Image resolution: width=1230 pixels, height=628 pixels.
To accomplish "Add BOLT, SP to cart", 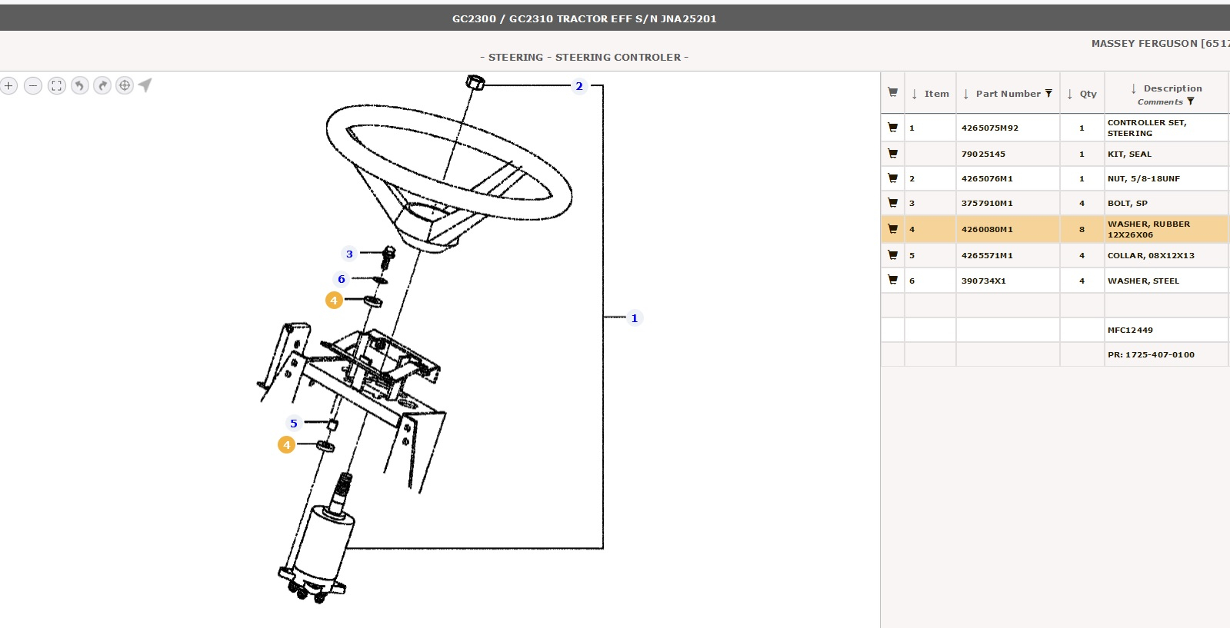I will pos(892,203).
